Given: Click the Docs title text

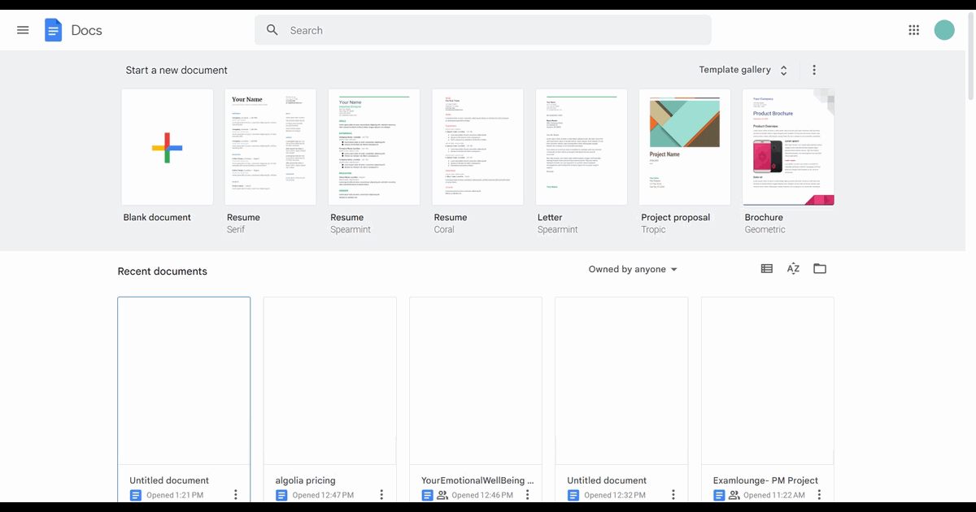Looking at the screenshot, I should (x=87, y=30).
